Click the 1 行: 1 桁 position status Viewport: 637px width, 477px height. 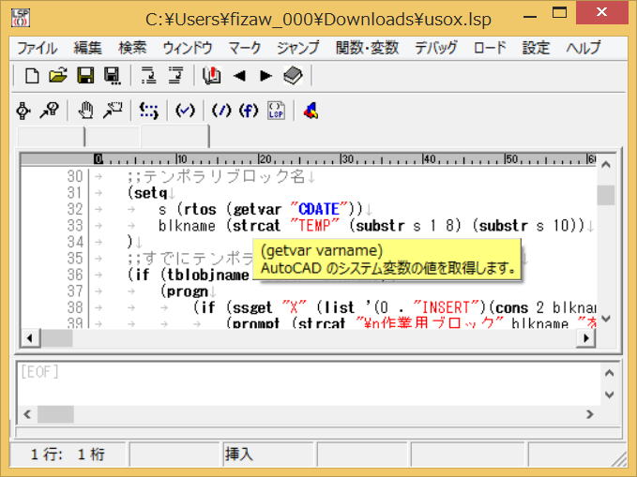[x=68, y=454]
